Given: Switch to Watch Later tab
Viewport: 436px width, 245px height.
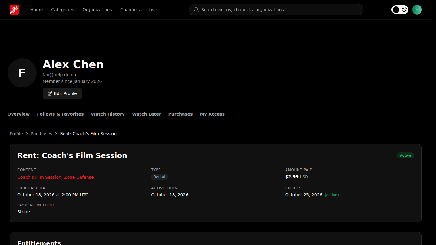Looking at the screenshot, I should point(147,114).
